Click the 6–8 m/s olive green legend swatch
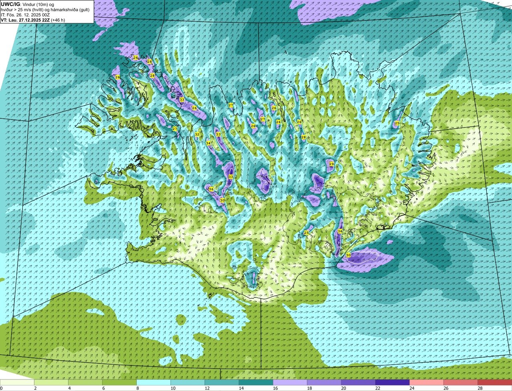This screenshot has height=391, width=512. point(119,383)
